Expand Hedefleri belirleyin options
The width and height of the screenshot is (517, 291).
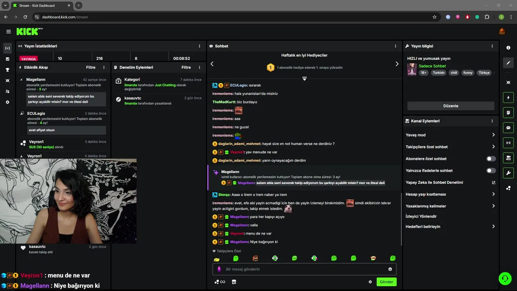coord(493,227)
